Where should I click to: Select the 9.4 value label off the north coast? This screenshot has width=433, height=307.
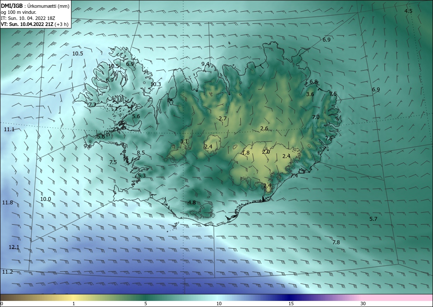[205, 64]
